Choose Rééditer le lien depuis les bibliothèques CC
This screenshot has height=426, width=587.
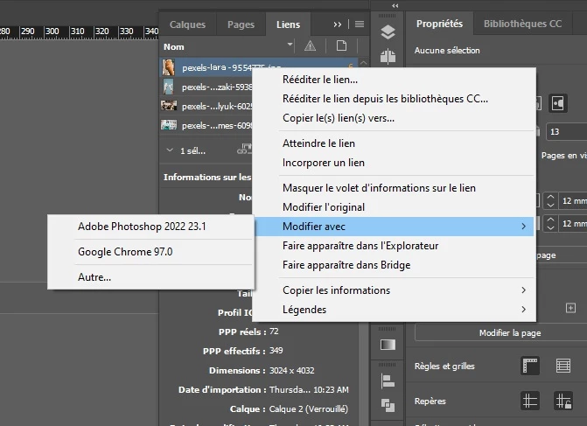click(395, 99)
